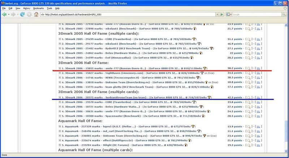Open magnifier icon for smile-777 15055 marks row
The height and width of the screenshot is (158, 289).
pos(249,68)
